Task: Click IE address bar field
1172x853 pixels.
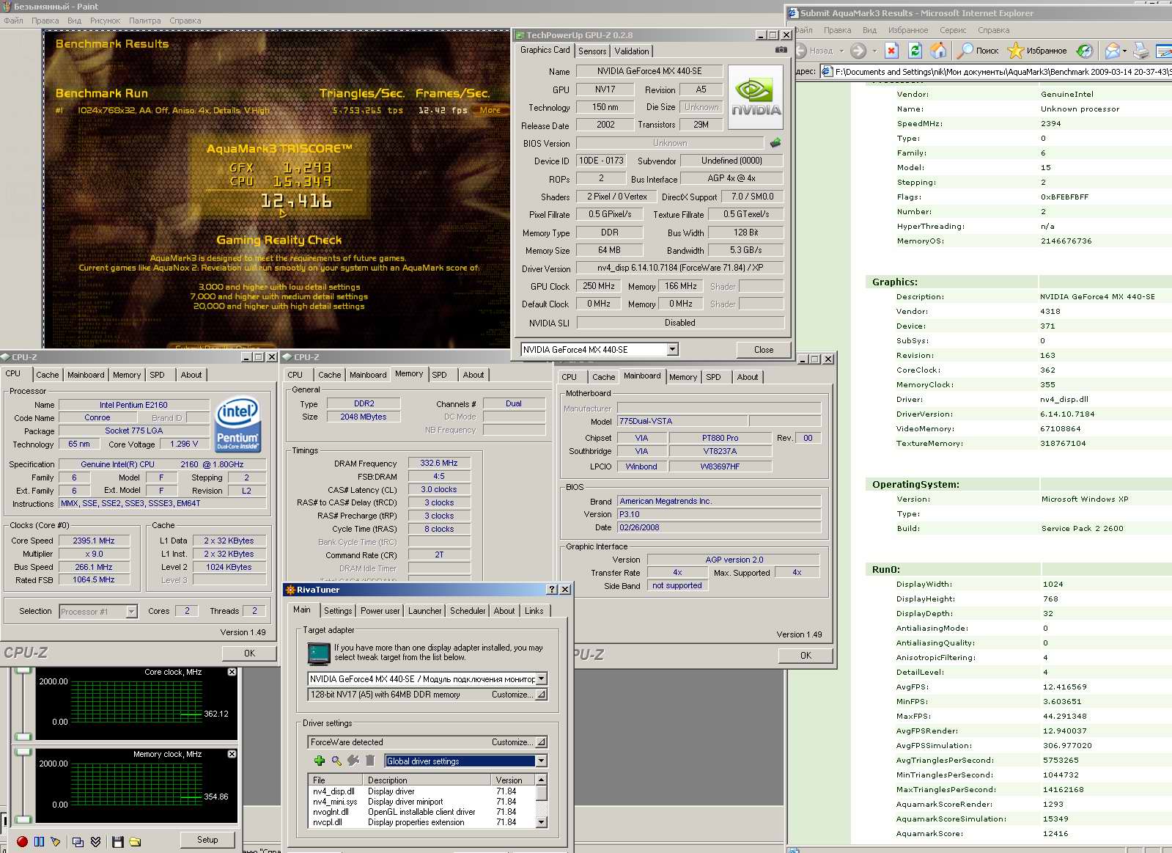Action: click(995, 71)
